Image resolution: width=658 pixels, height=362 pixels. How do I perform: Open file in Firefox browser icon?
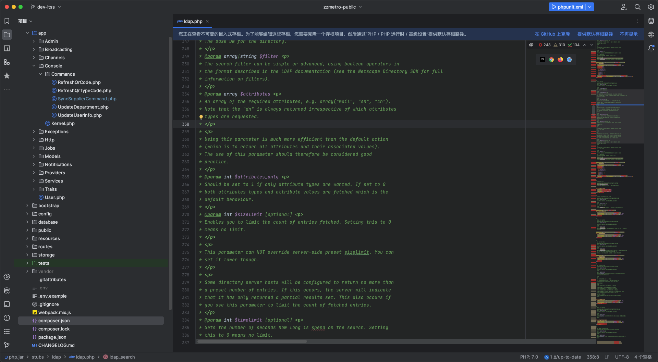[x=560, y=60]
